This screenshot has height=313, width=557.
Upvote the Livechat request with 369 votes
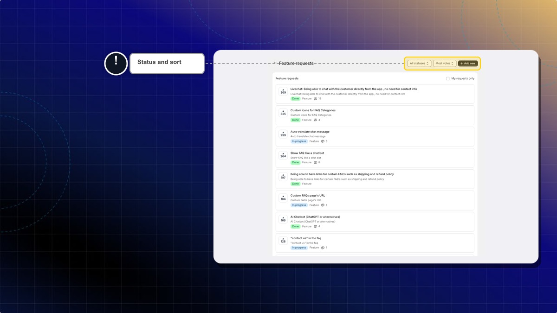point(283,91)
